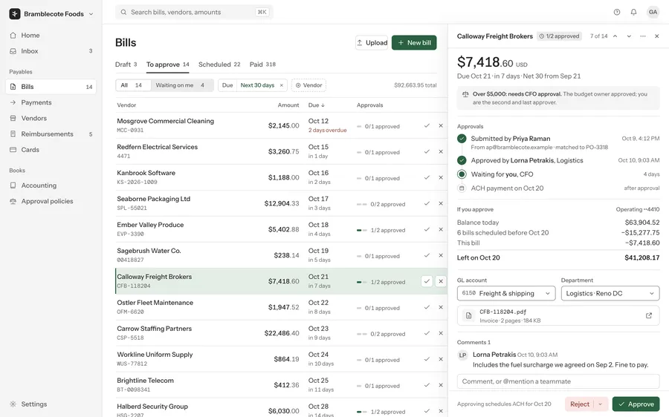Approve Workline Uniform Supply with checkmark icon
The height and width of the screenshot is (417, 669).
(x=427, y=360)
